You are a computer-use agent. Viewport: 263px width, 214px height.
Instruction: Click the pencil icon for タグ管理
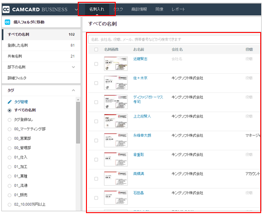[x=10, y=102]
